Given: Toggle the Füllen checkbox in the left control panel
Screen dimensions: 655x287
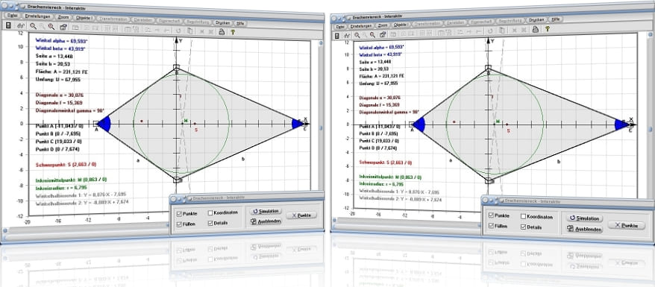Looking at the screenshot, I should (x=180, y=224).
